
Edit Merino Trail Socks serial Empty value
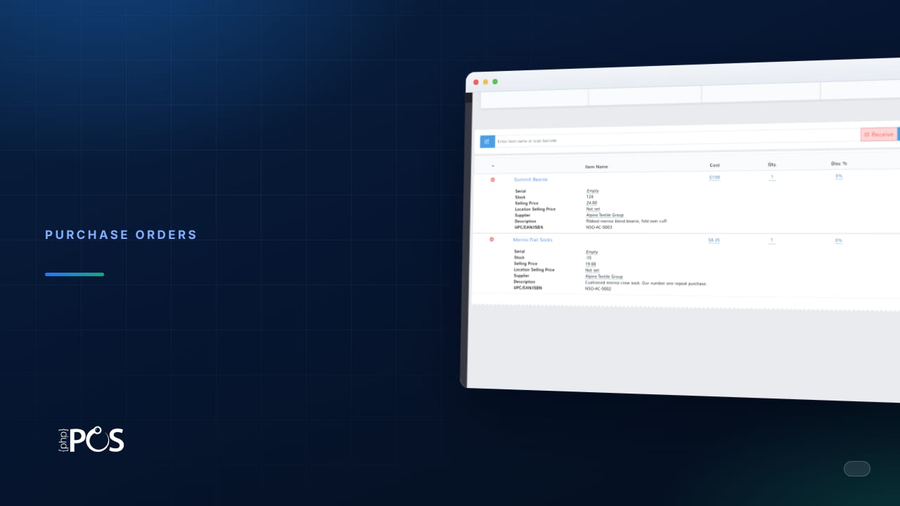592,252
